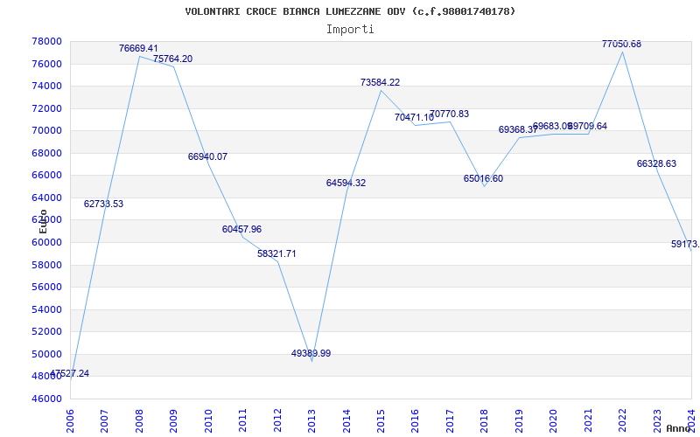The width and height of the screenshot is (700, 437).
Task: Click the 2016 x-axis year label
Action: click(x=415, y=421)
